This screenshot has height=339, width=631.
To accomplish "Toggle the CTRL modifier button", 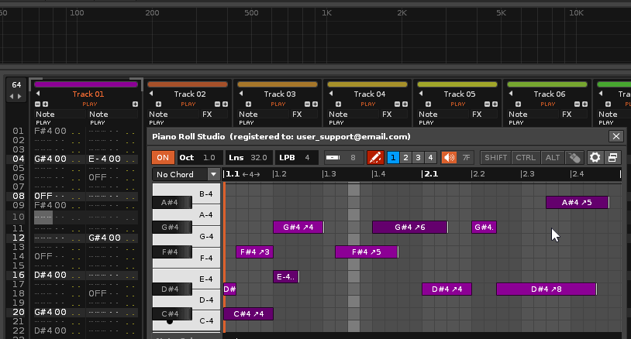I will tap(526, 157).
